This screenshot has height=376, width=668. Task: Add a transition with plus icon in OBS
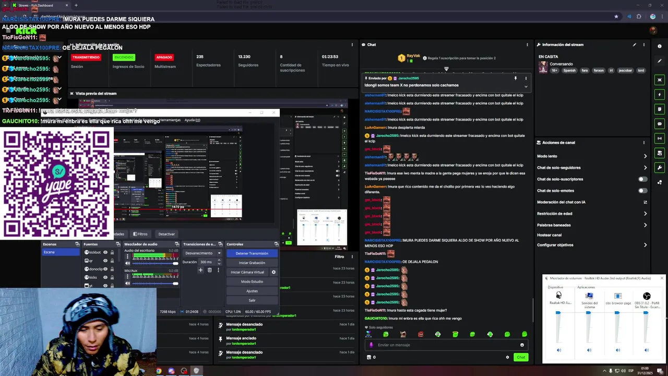(200, 270)
